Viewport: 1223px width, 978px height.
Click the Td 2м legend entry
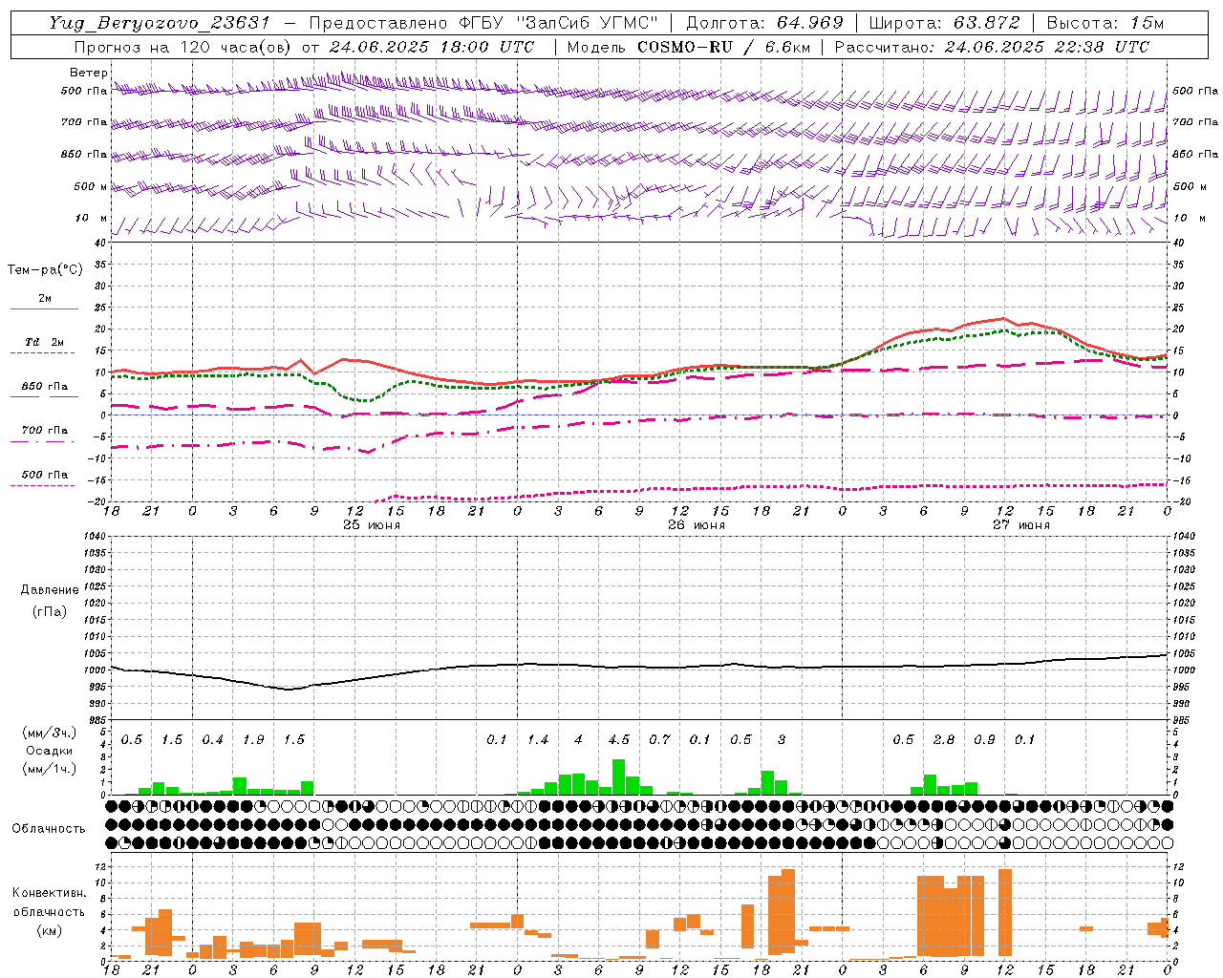(45, 342)
